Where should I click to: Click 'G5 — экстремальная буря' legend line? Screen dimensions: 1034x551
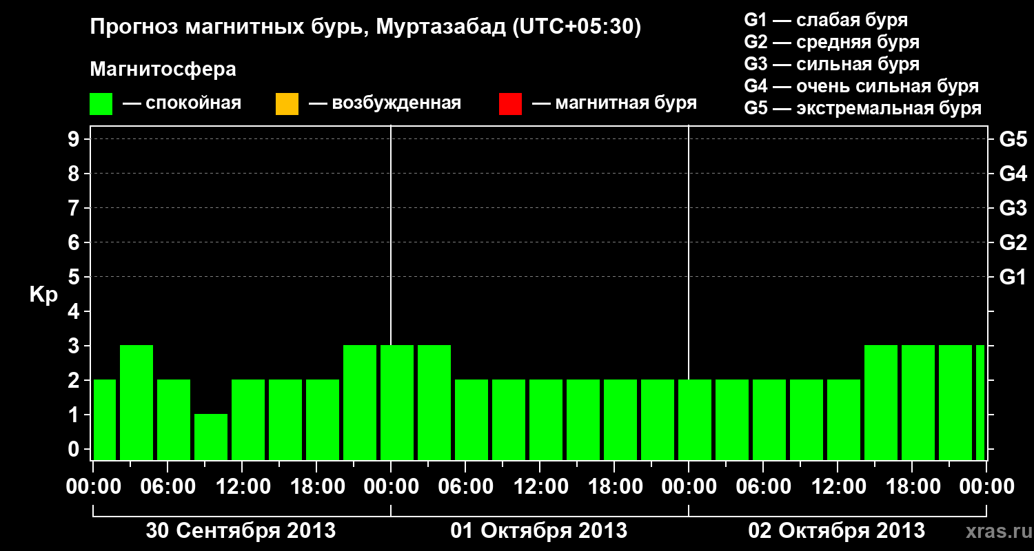coord(863,108)
